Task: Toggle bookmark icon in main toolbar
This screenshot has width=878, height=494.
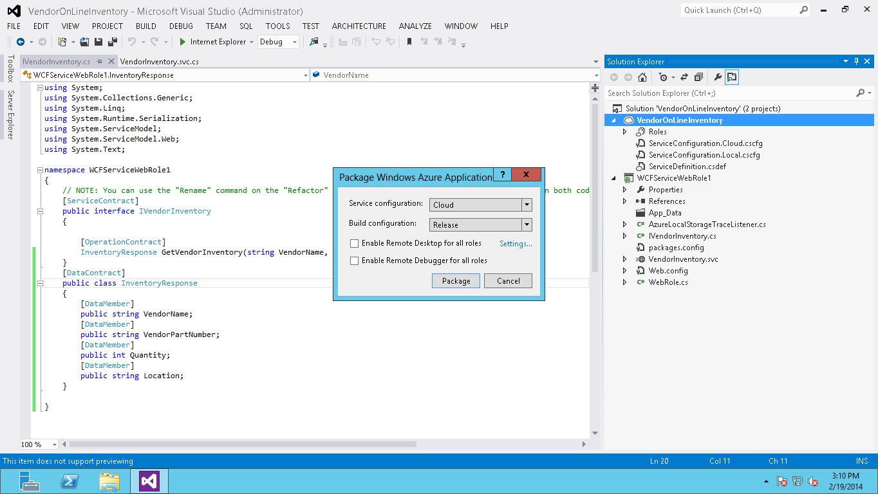Action: (409, 42)
